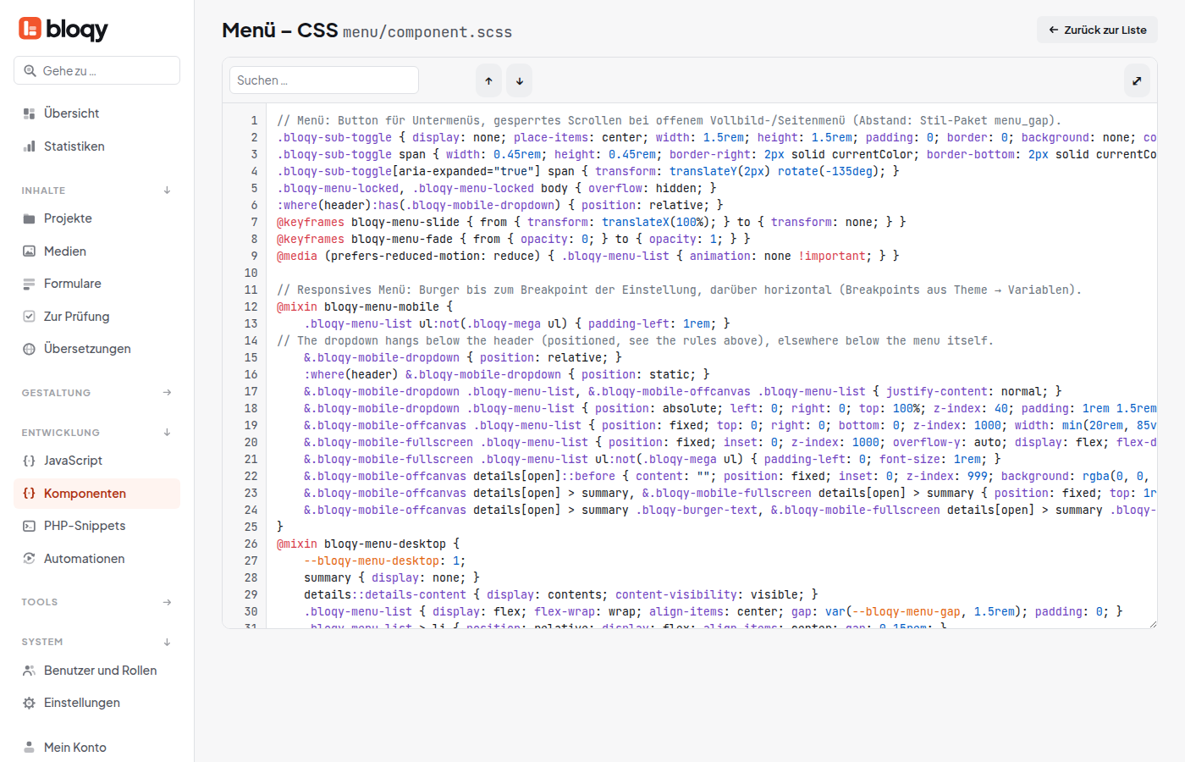Click the Benutzer und Rollen people icon

(29, 671)
